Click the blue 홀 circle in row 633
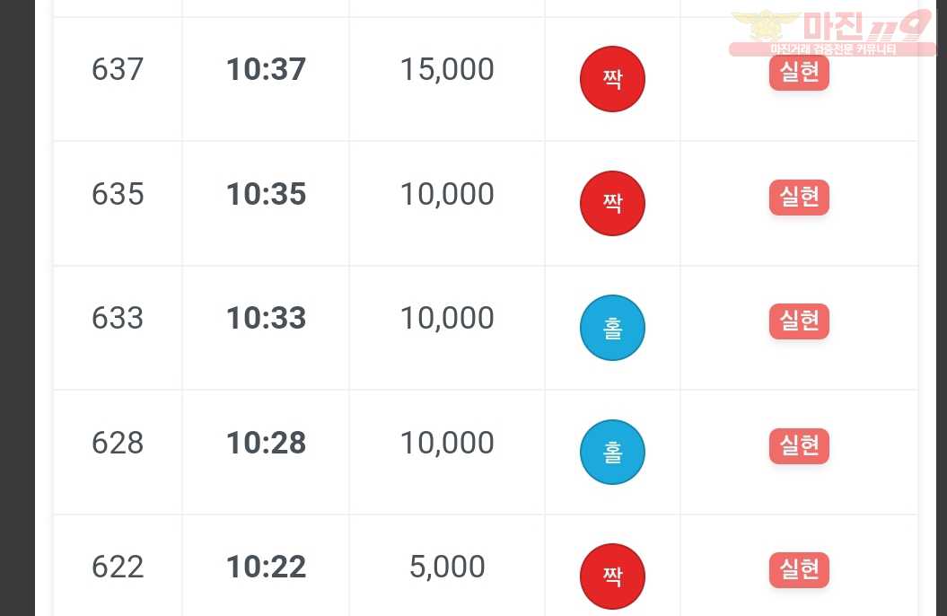Screen dimensions: 947x616 (x=612, y=328)
